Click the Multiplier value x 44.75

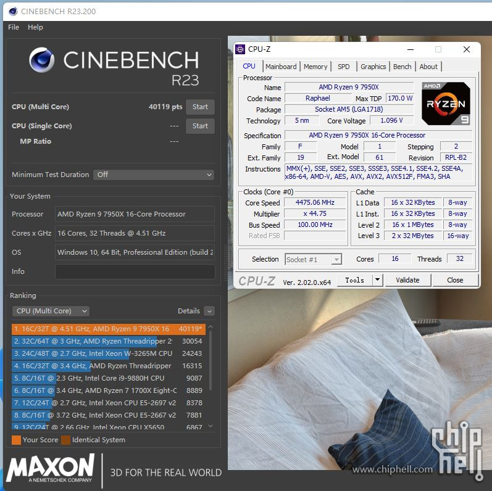point(315,213)
